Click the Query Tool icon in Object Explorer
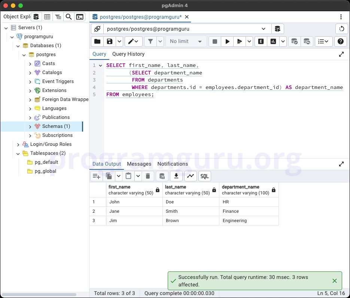Image resolution: width=350 pixels, height=298 pixels. pos(36,17)
